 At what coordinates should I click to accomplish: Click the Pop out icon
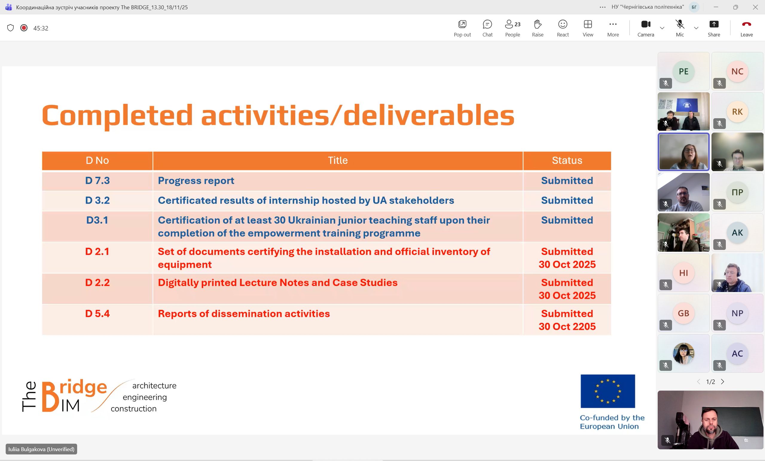coord(462,27)
